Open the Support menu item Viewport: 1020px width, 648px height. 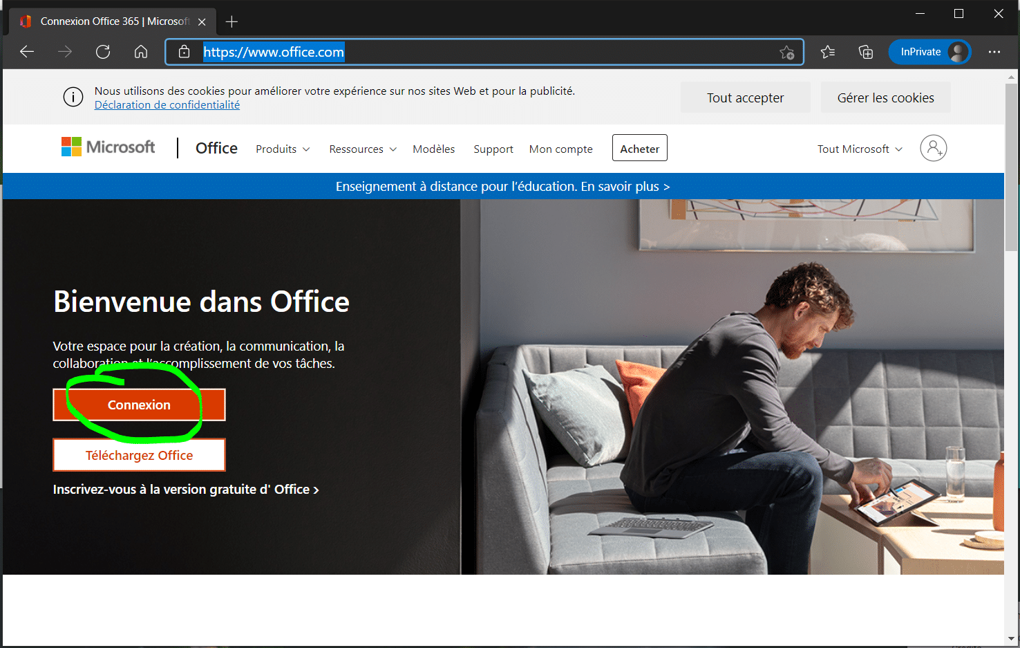tap(493, 149)
